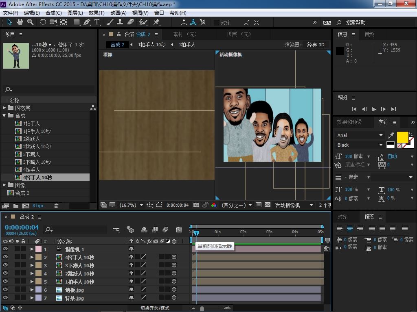This screenshot has height=312, width=417.
Task: Create new composition icon in project panel
Action: (x=26, y=206)
